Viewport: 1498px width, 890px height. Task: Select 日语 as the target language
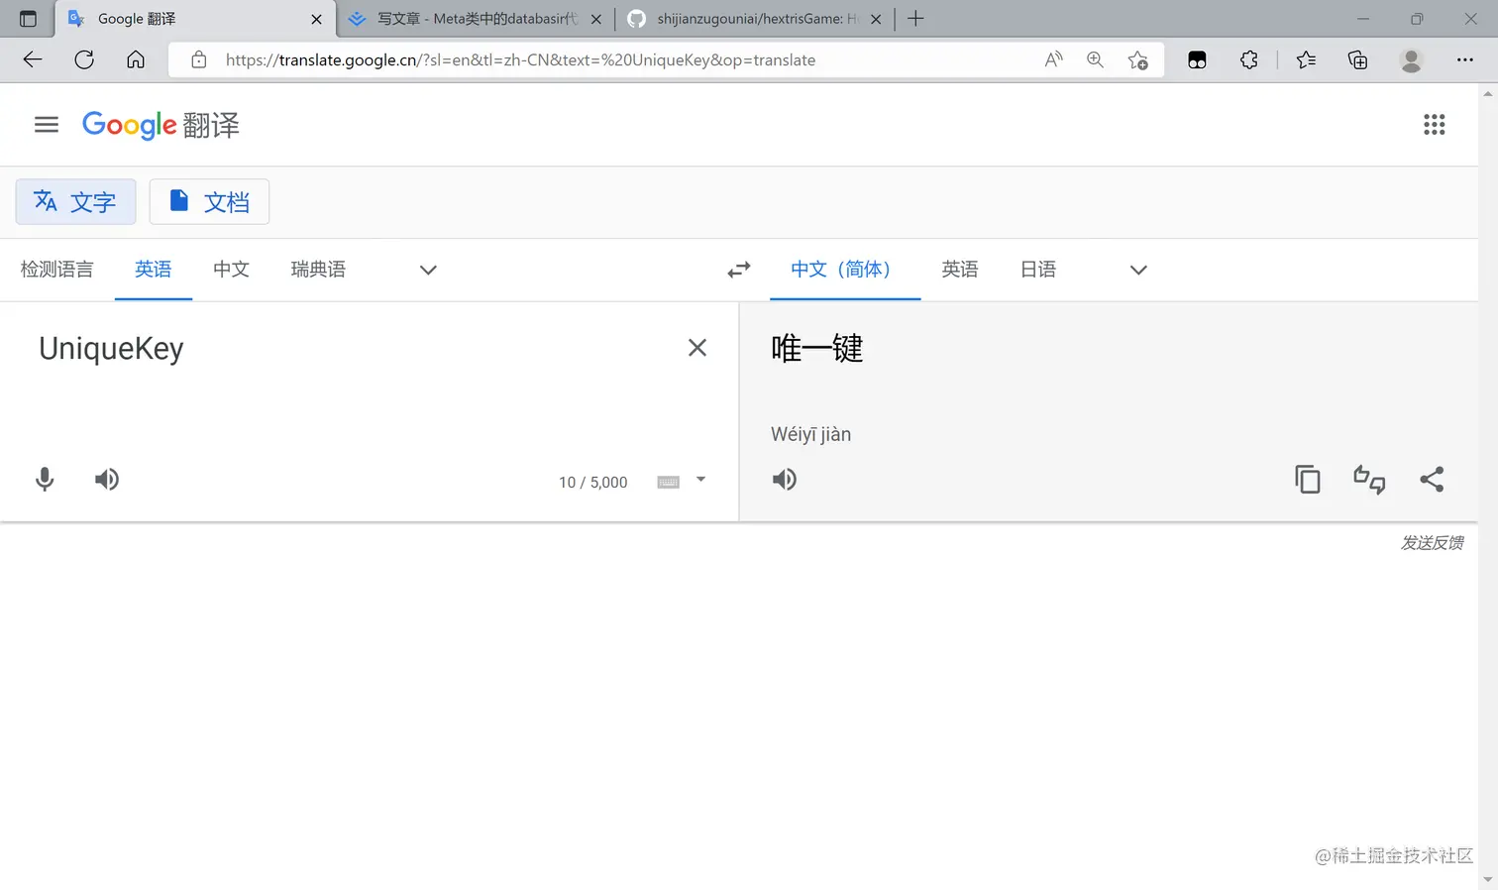(1038, 270)
